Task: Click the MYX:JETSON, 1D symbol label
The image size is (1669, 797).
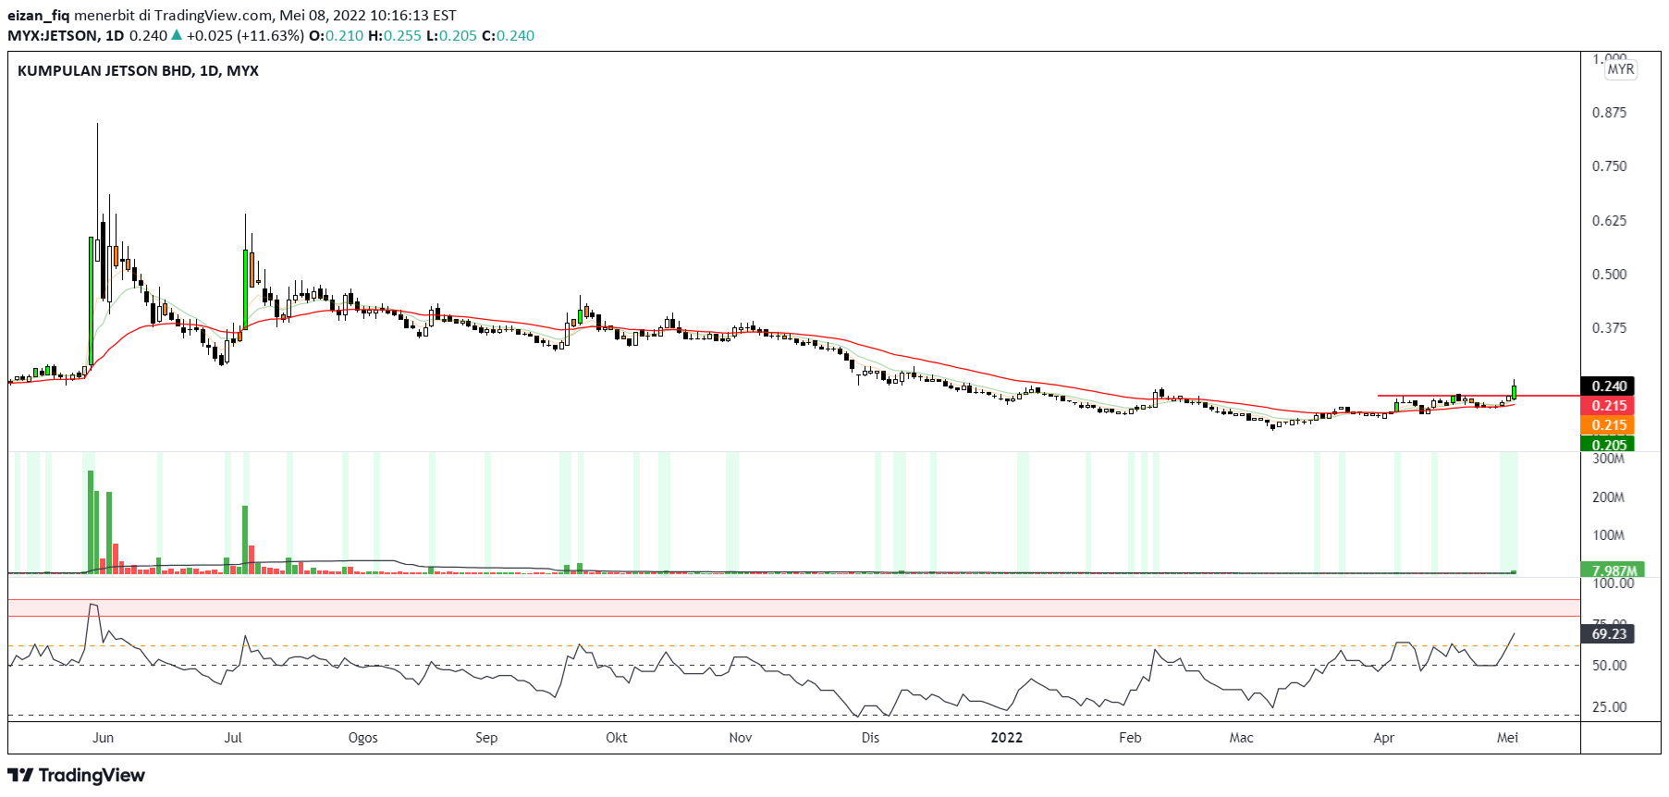Action: tap(66, 35)
